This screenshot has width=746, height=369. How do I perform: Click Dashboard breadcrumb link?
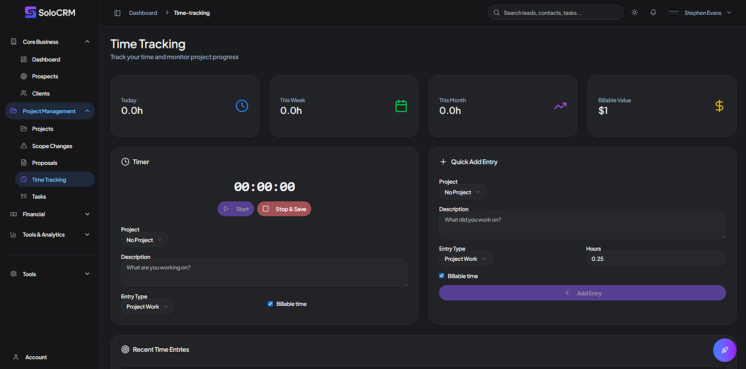143,13
